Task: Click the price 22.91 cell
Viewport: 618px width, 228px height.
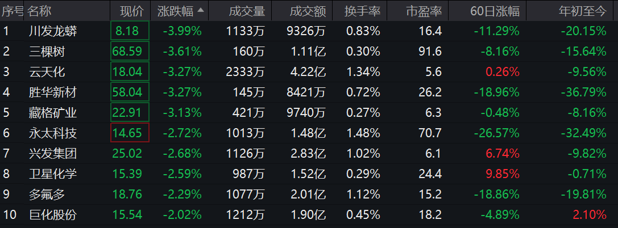Action: pyautogui.click(x=130, y=112)
